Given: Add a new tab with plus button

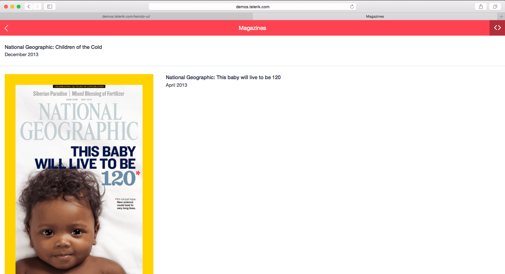Looking at the screenshot, I should [x=501, y=16].
